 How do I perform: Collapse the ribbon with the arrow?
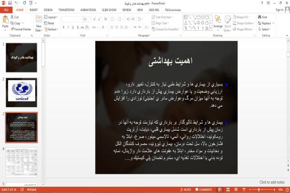pyautogui.click(x=287, y=35)
